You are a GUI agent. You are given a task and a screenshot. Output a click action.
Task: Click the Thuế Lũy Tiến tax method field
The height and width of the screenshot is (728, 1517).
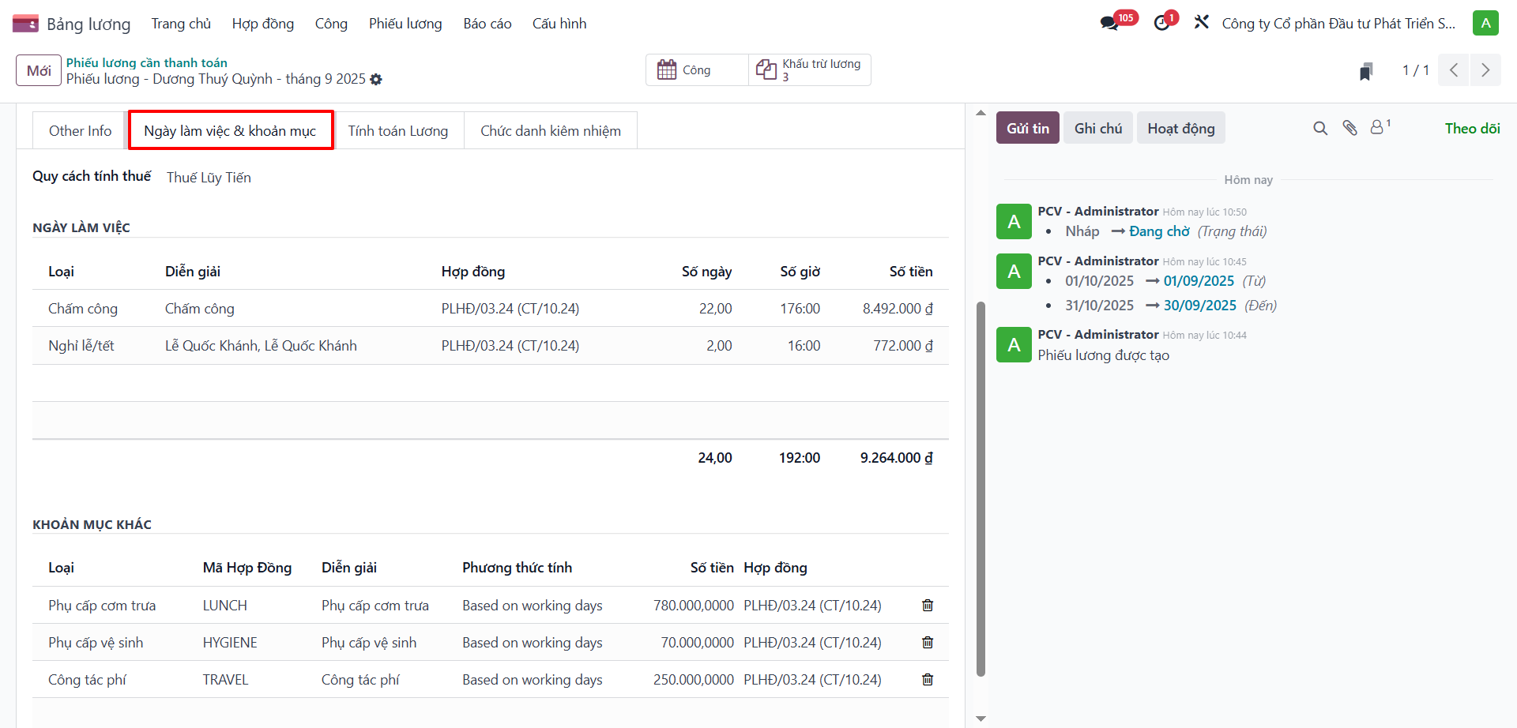(x=209, y=178)
